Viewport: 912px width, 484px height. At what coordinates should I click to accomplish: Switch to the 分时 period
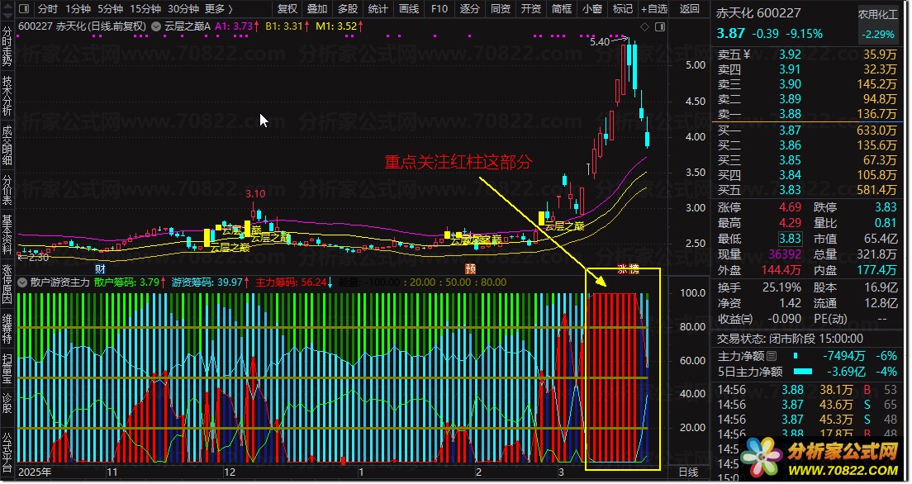48,9
